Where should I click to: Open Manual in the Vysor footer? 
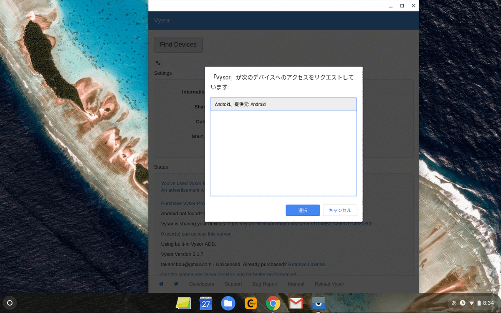pyautogui.click(x=296, y=284)
